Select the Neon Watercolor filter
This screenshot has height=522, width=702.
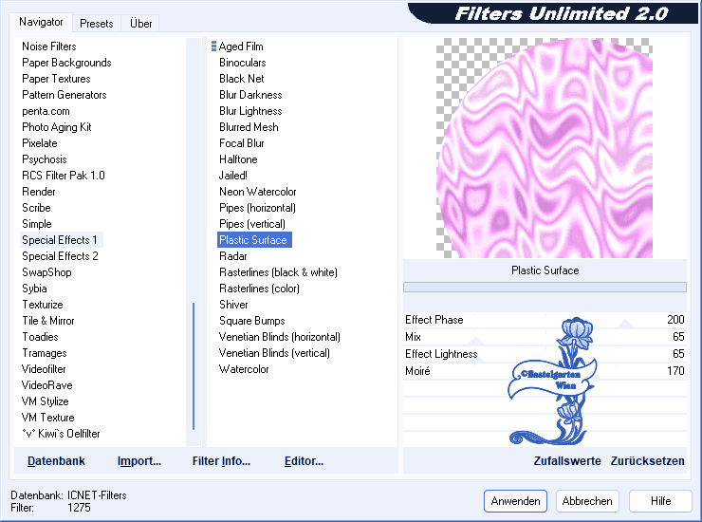coord(257,192)
